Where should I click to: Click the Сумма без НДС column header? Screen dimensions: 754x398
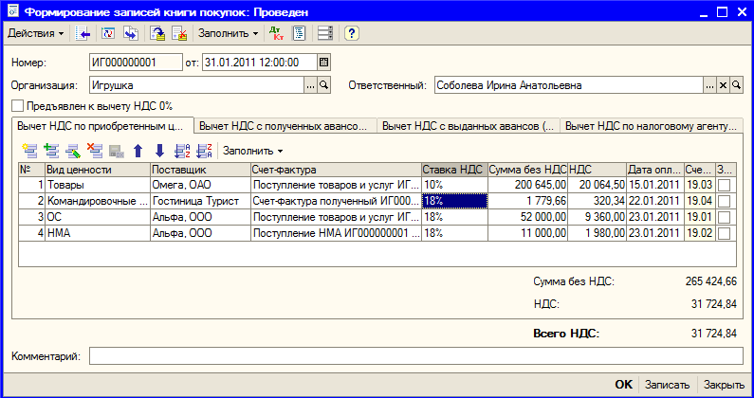pyautogui.click(x=528, y=170)
